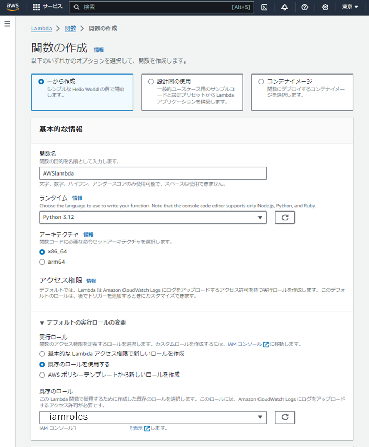The height and width of the screenshot is (447, 369).
Task: Select the コンテナイメージ option
Action: coord(302,92)
